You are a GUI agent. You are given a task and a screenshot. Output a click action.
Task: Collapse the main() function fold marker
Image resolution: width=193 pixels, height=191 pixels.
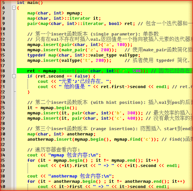point(14,8)
